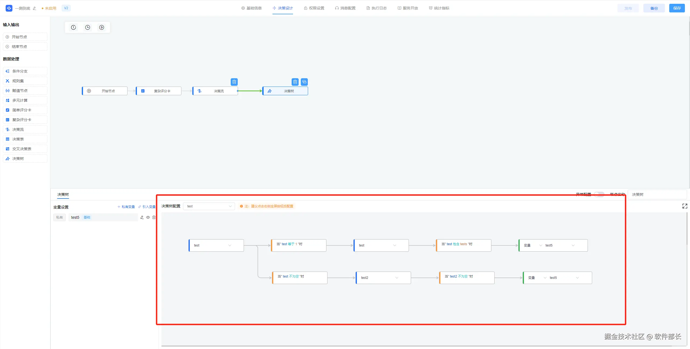The height and width of the screenshot is (349, 690).
Task: Click delete icon above 决策树 node
Action: pyautogui.click(x=295, y=82)
